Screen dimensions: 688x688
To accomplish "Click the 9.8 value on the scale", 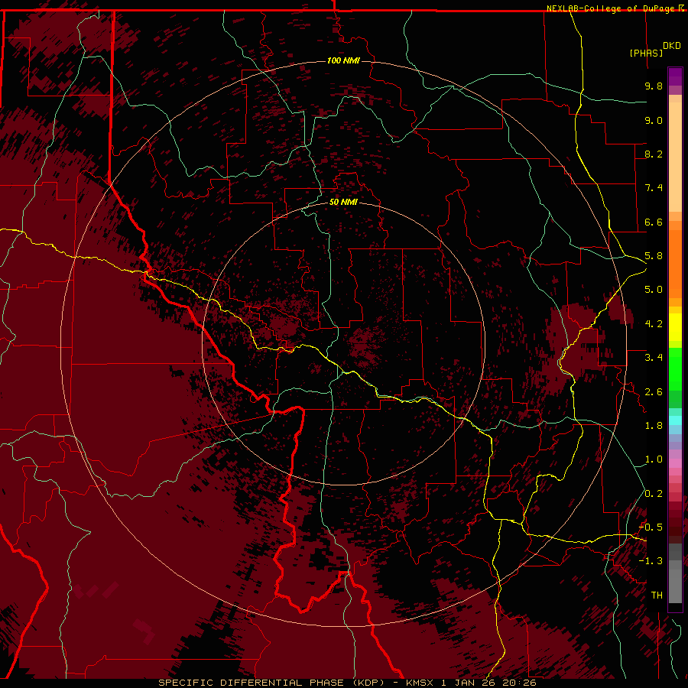I will pos(654,86).
